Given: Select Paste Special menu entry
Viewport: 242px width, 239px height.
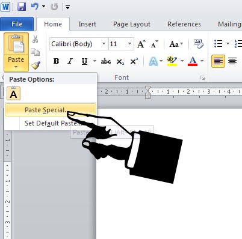Looking at the screenshot, I should tap(51, 110).
